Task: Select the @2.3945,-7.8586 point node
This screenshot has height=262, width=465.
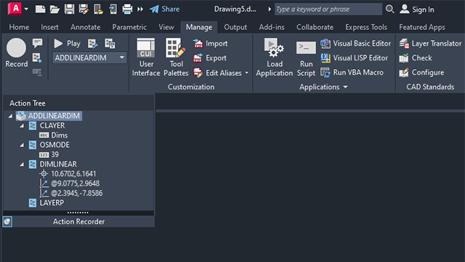Action: click(71, 193)
